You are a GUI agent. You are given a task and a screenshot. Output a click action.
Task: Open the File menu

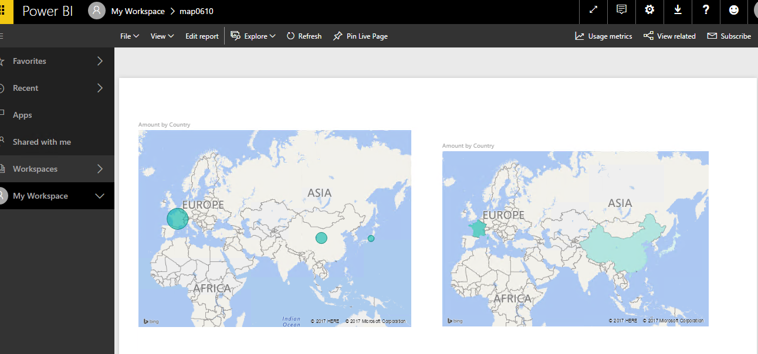click(x=130, y=36)
